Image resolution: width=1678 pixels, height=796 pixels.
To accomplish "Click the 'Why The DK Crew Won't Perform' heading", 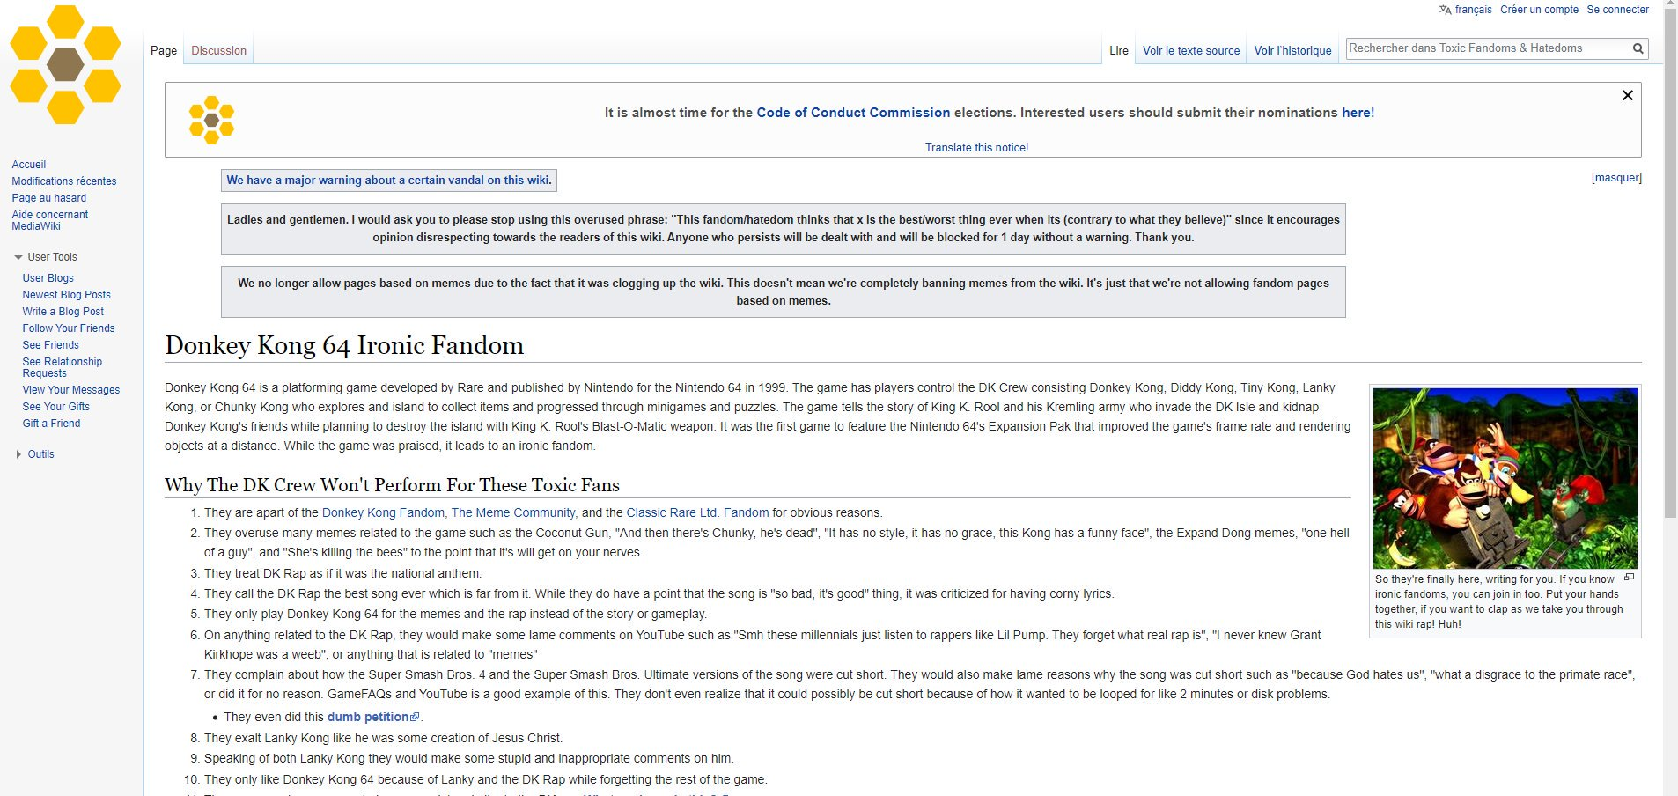I will click(392, 485).
